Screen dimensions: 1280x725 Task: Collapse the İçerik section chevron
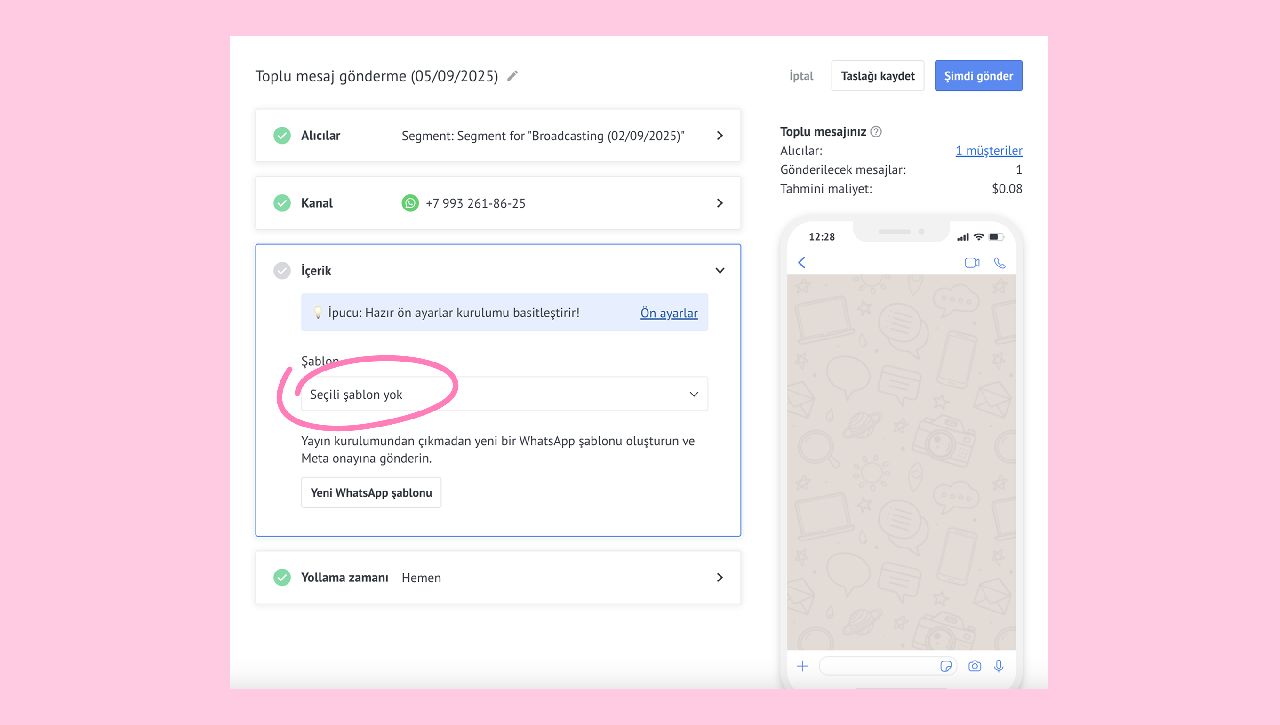tap(720, 270)
